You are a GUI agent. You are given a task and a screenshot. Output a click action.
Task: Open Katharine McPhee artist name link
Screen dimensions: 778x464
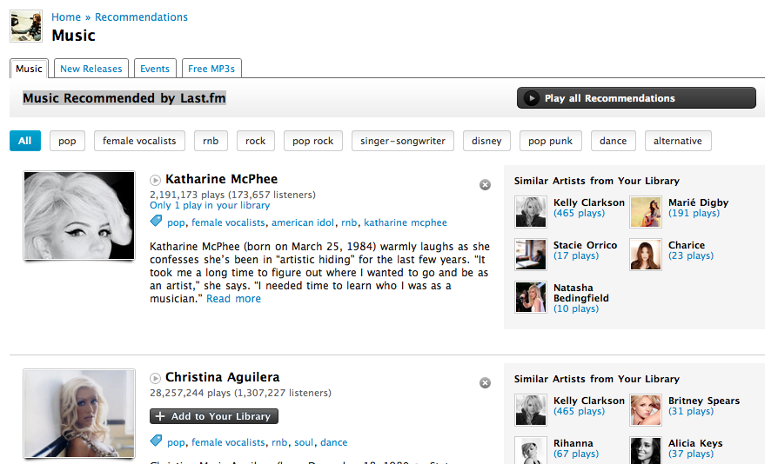[x=221, y=179]
